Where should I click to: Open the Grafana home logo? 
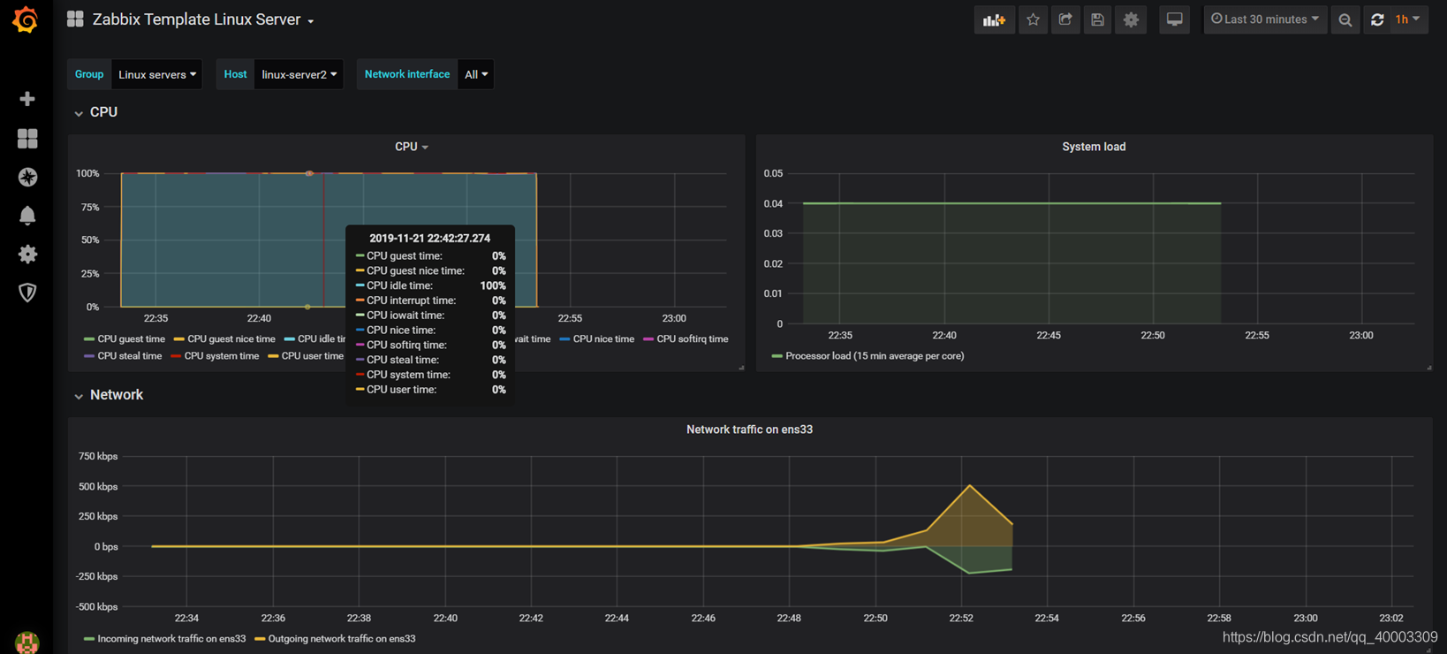pyautogui.click(x=26, y=19)
